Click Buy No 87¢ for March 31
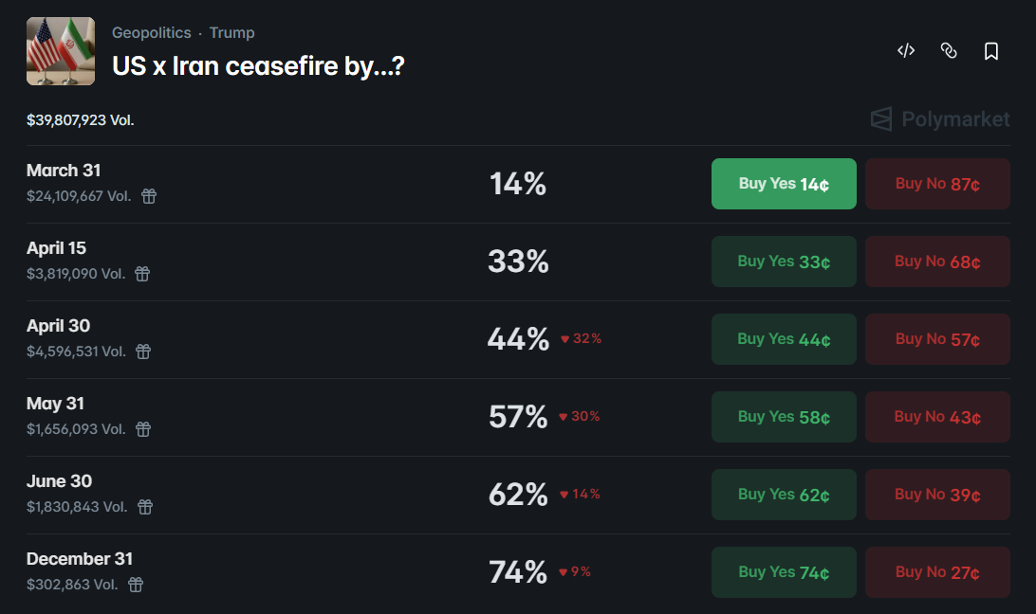Screen dimensions: 1036x614 point(937,183)
